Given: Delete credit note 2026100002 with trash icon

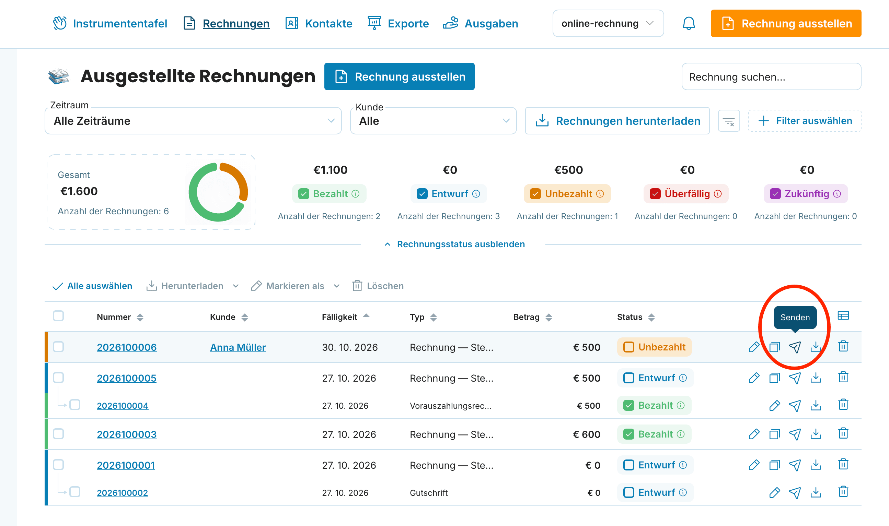Looking at the screenshot, I should click(x=843, y=492).
